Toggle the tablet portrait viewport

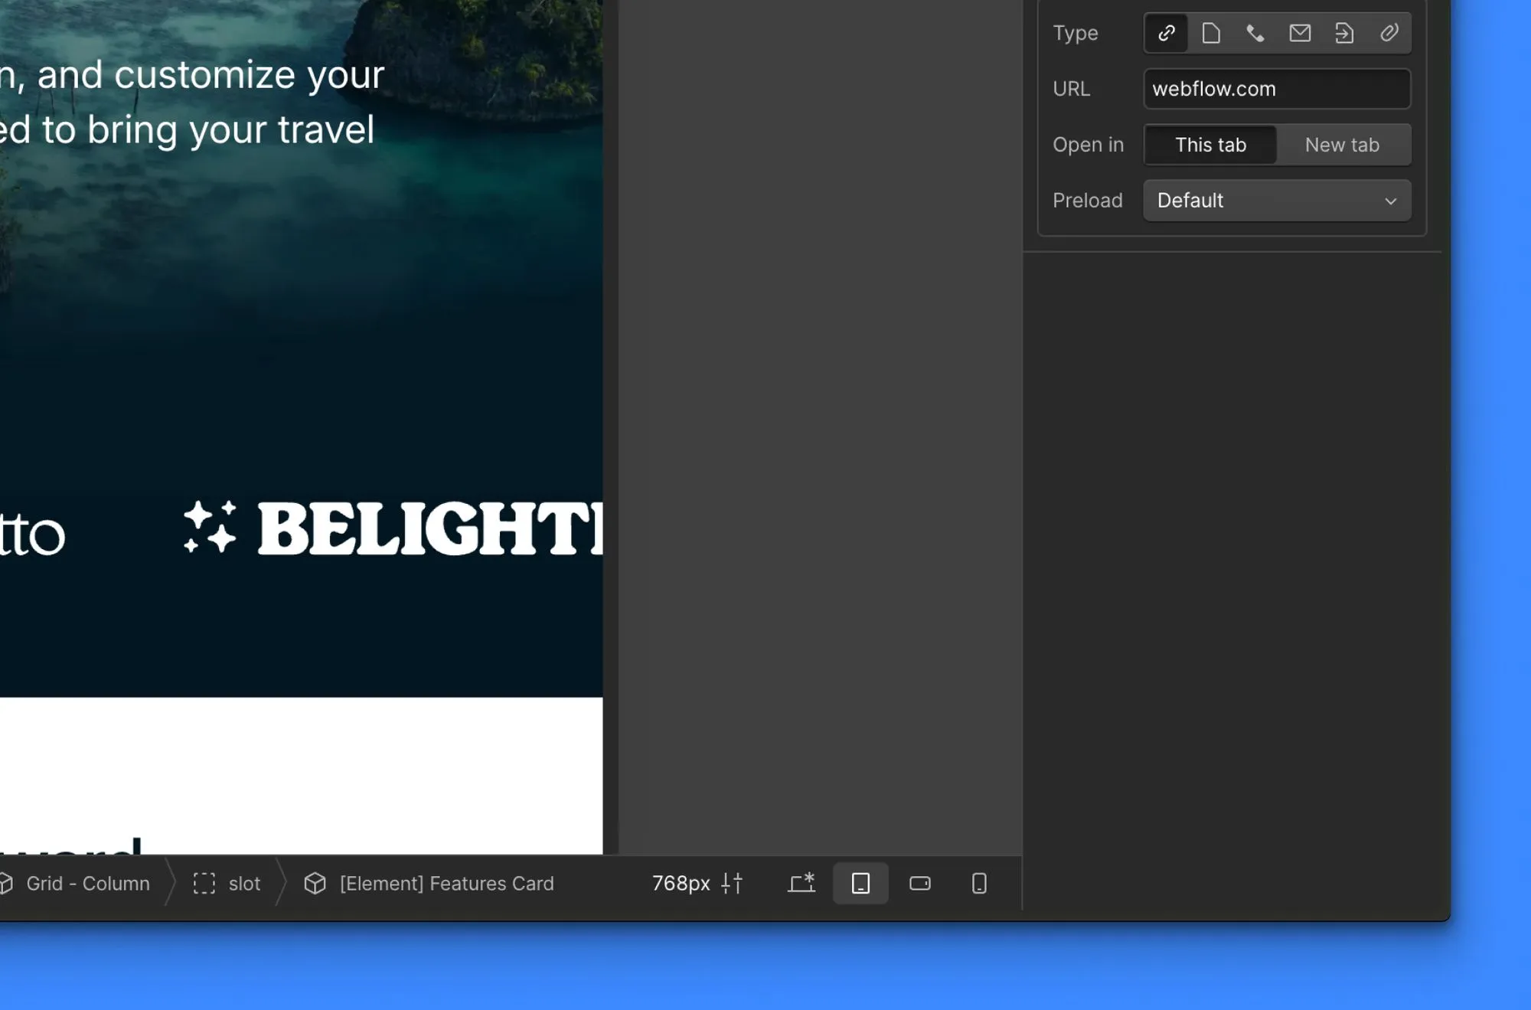[860, 883]
